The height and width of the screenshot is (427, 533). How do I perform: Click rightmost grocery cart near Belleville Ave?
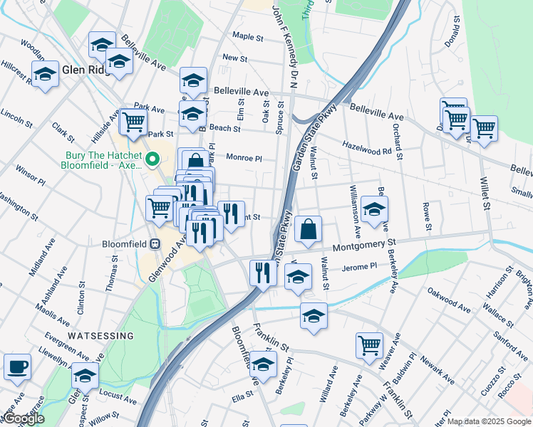[484, 131]
